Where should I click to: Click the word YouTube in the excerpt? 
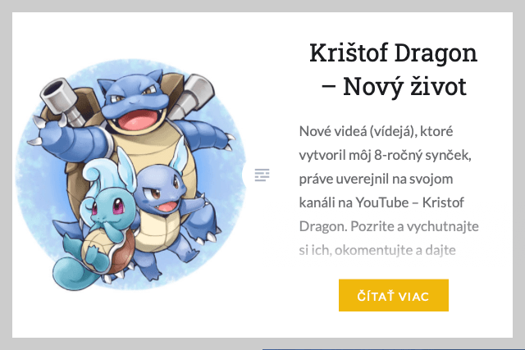point(381,202)
